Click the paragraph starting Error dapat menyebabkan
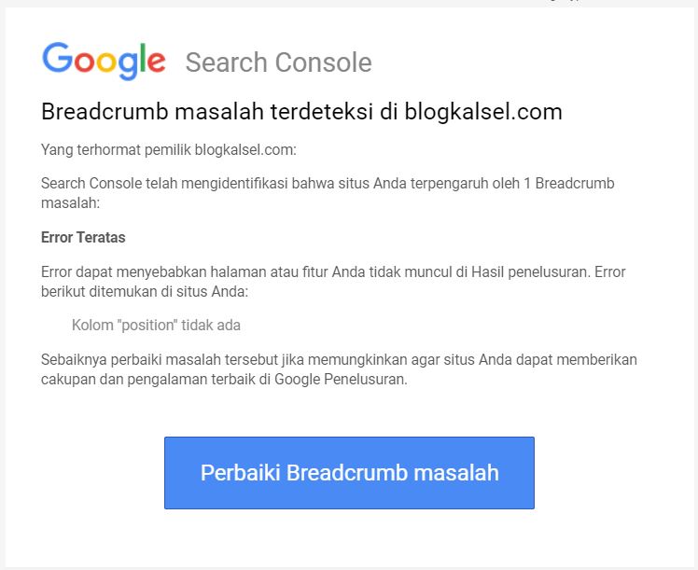Viewport: 698px width, 570px height. (x=333, y=282)
